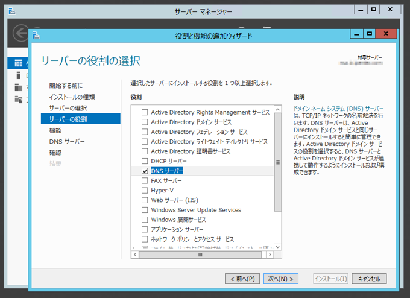Click roles list right scroll arrow
The height and width of the screenshot is (298, 410).
270,255
